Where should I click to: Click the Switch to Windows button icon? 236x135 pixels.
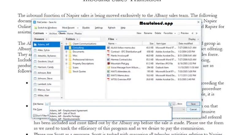(36, 28)
